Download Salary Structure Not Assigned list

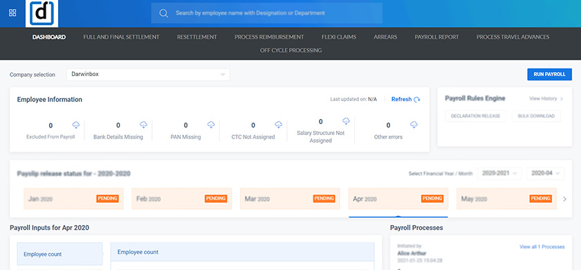coord(346,121)
